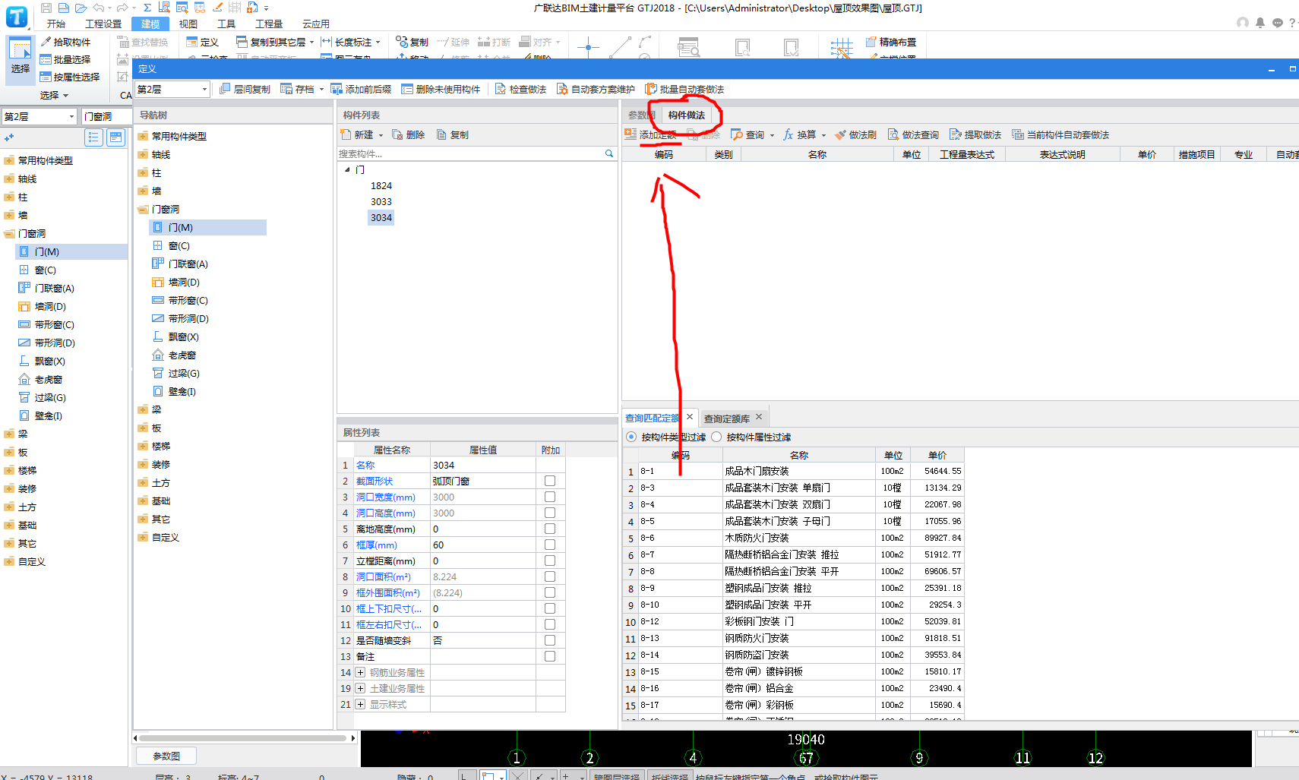
Task: Open the 第2层 floor dropdown in Define window
Action: click(x=204, y=89)
